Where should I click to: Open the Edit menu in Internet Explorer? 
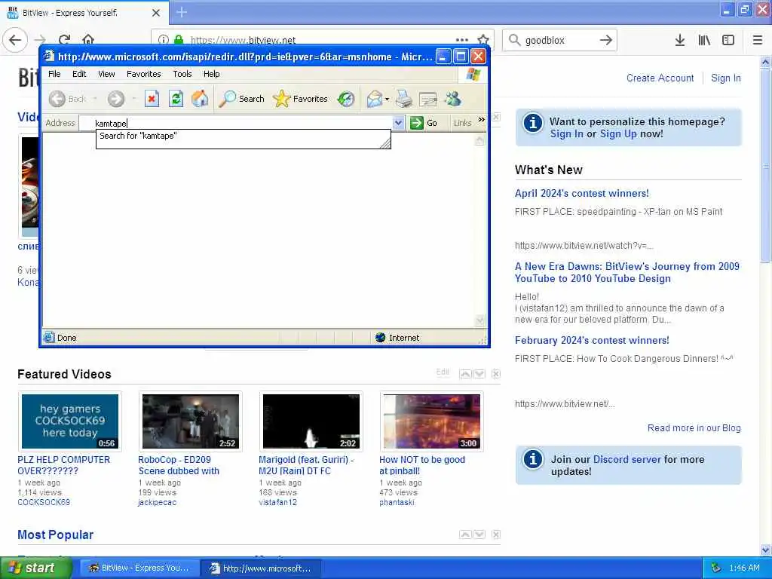coord(78,74)
